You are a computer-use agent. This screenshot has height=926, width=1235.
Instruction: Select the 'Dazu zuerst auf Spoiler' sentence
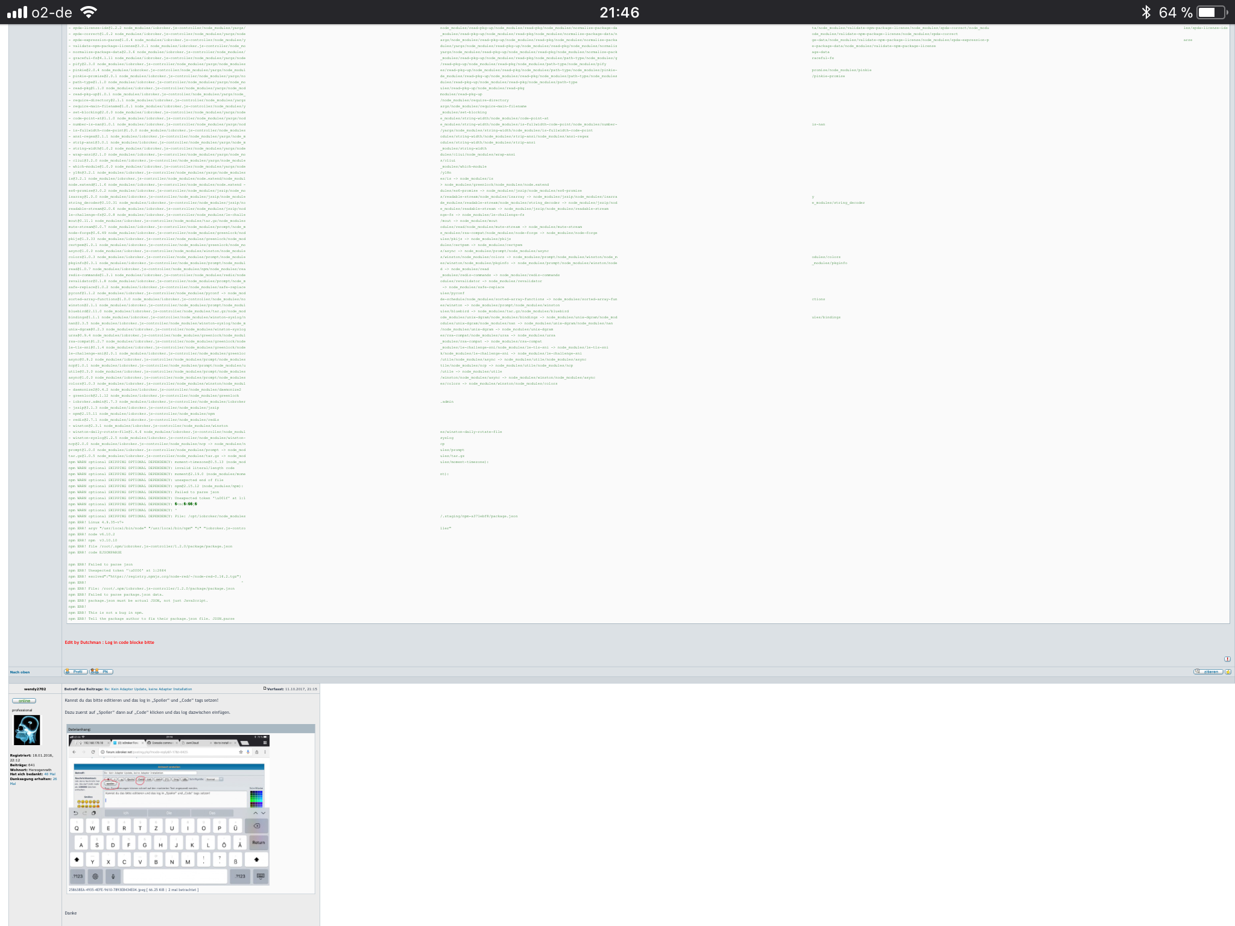(x=147, y=713)
